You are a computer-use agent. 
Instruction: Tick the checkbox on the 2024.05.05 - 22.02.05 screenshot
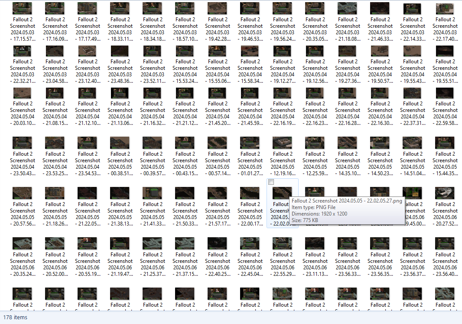pyautogui.click(x=271, y=182)
